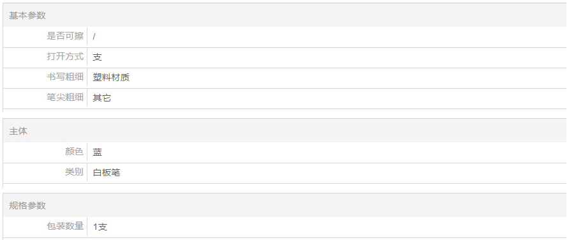
Task: Click the 蓝 color value
Action: click(x=97, y=152)
